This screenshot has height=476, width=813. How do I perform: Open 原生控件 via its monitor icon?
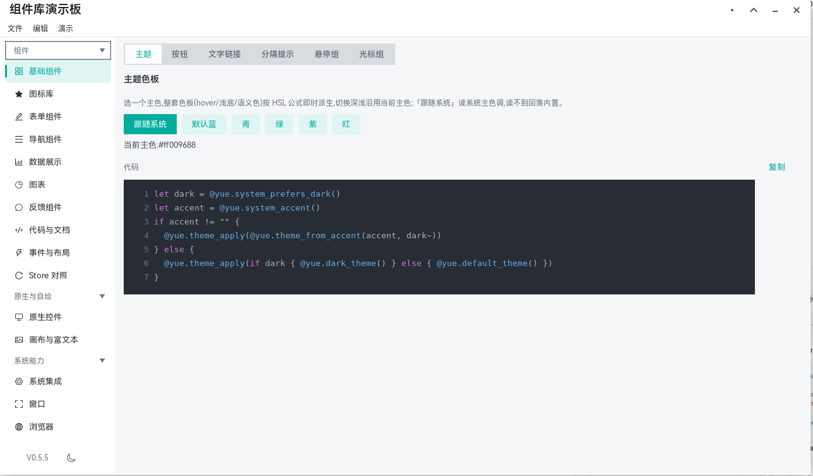coord(19,317)
